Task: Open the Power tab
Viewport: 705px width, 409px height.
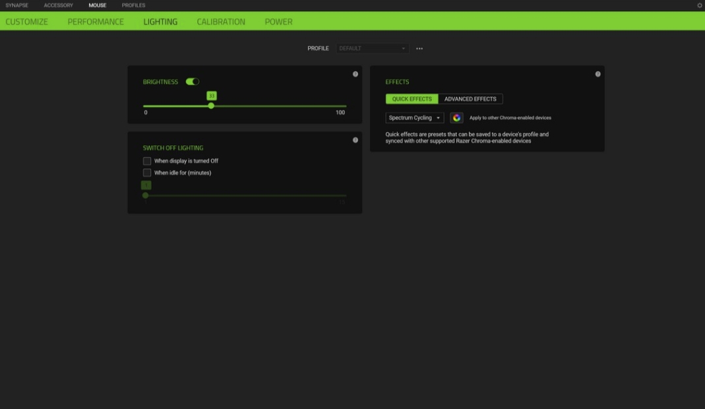Action: point(278,22)
